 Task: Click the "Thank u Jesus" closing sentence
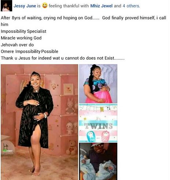tap(63, 58)
